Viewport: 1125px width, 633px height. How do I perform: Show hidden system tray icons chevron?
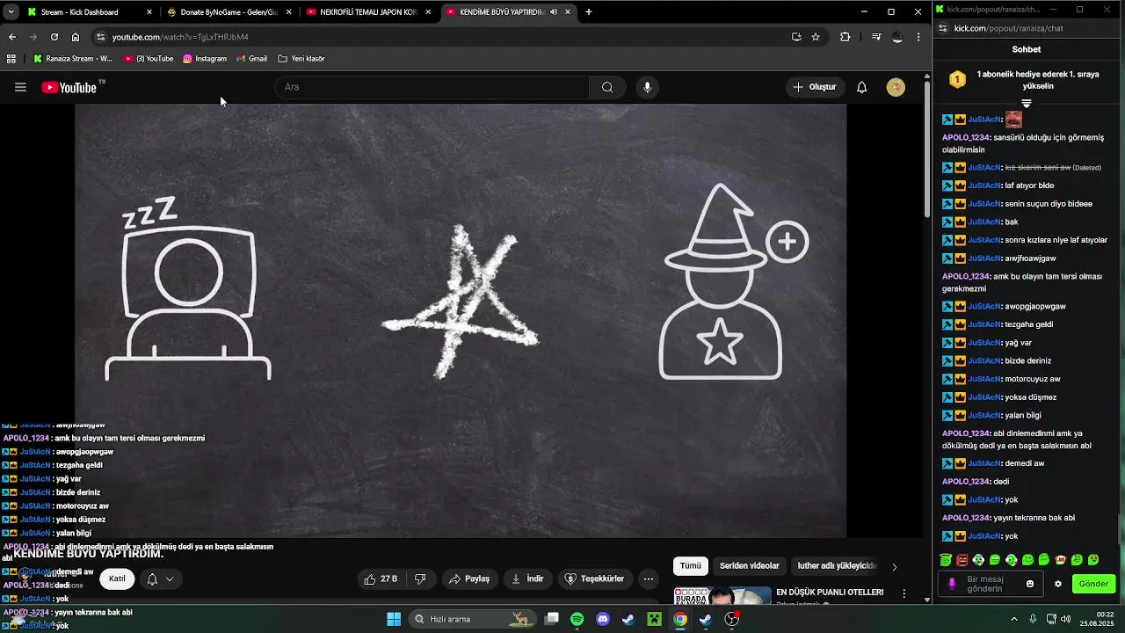(x=1014, y=619)
